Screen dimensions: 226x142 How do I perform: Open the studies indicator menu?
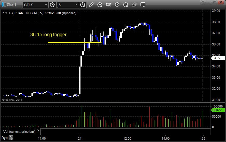[x=100, y=5]
